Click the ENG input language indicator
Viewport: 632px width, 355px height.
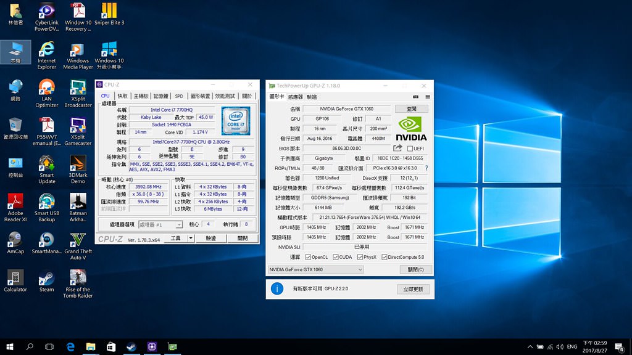pos(572,346)
